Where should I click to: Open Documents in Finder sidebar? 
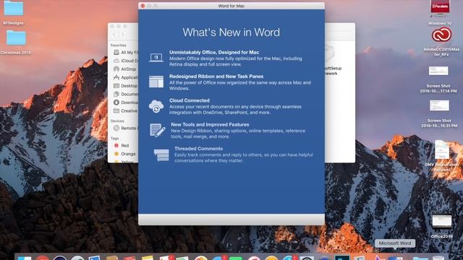[126, 94]
